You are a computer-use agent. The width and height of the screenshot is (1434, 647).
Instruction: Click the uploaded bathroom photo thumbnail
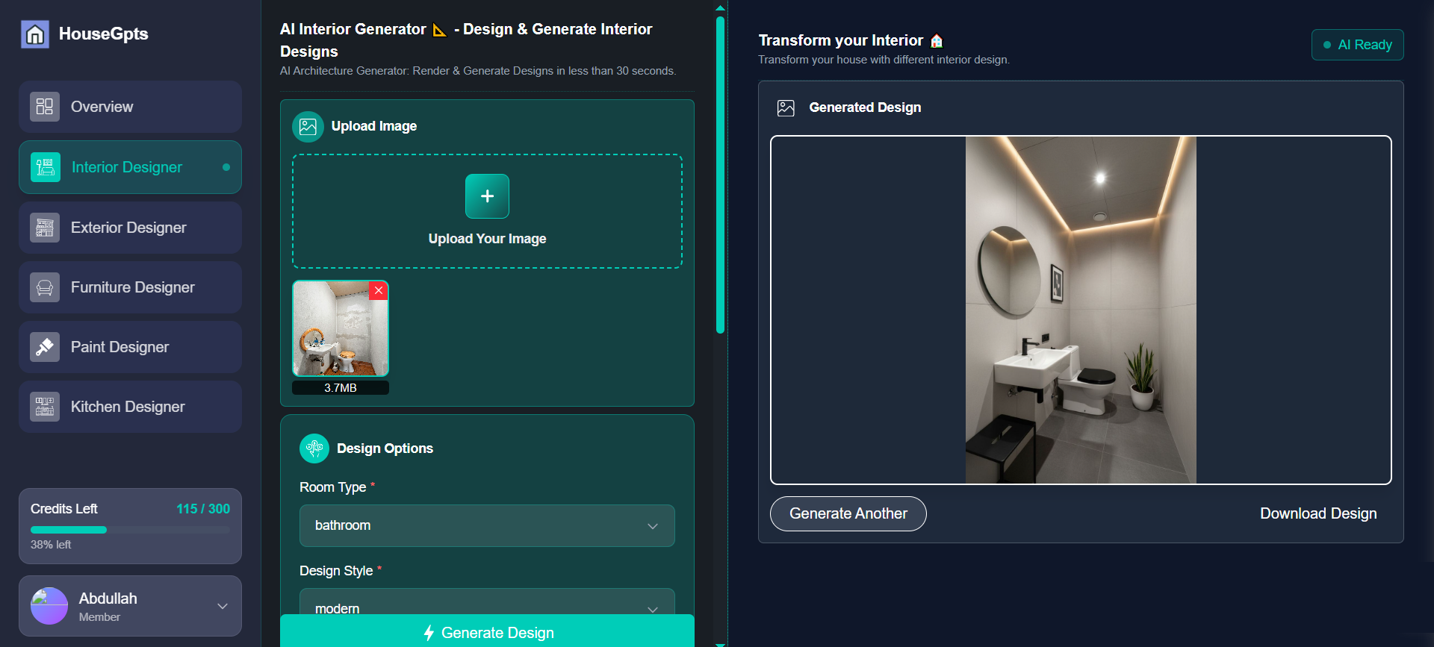[x=341, y=328]
